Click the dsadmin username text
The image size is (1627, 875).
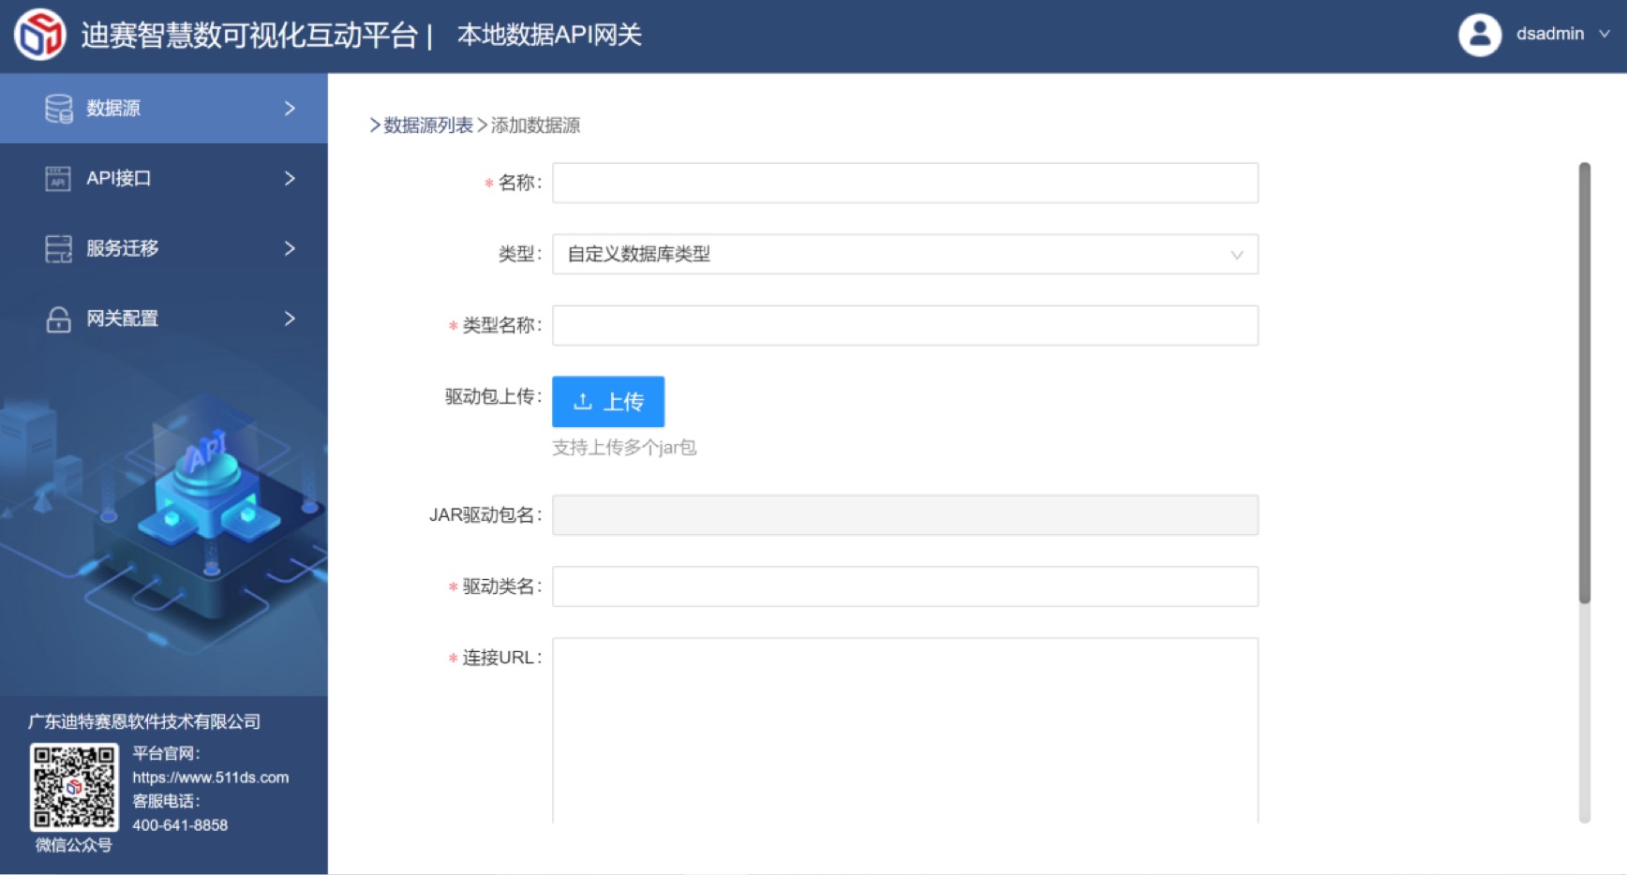(x=1550, y=34)
